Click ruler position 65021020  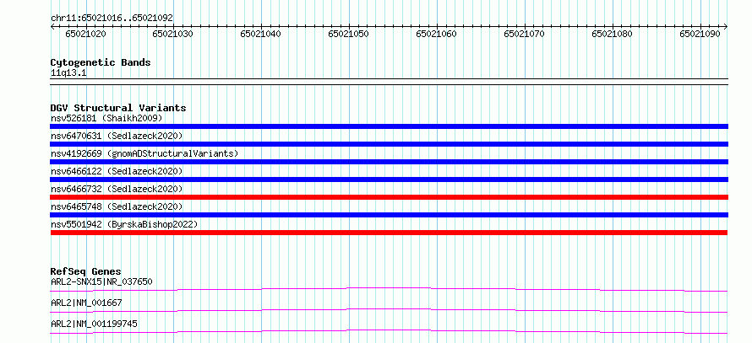coord(86,34)
